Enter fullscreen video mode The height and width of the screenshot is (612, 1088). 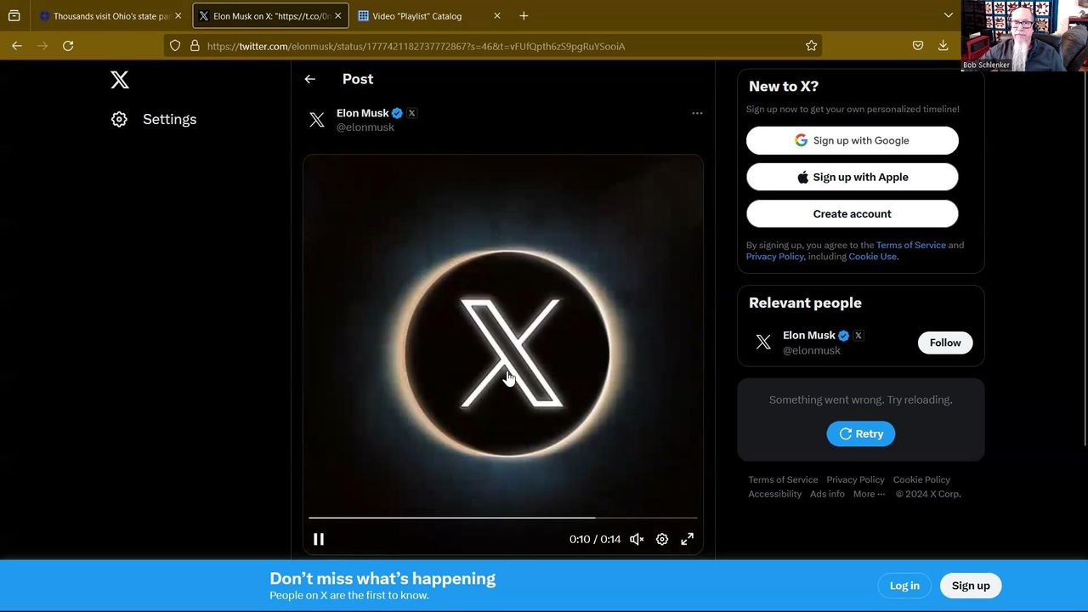(x=688, y=539)
